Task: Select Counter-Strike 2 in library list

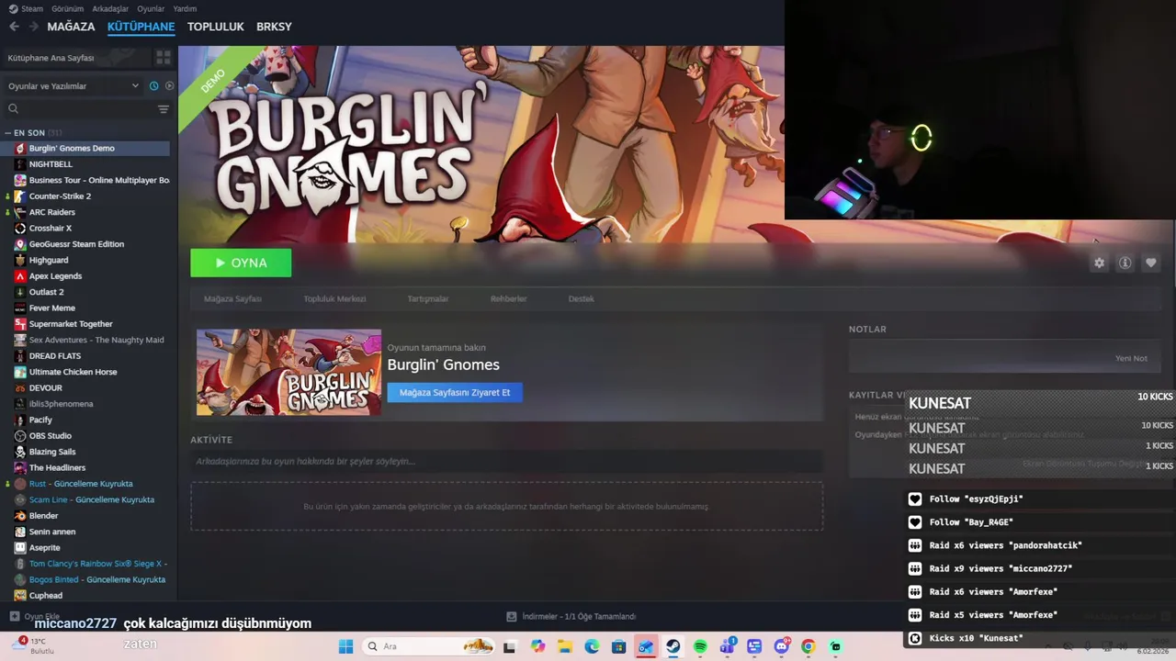Action: pyautogui.click(x=60, y=196)
